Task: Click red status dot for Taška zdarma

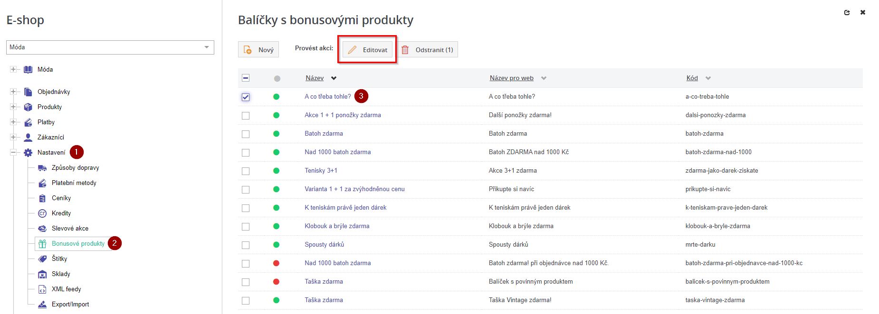Action: (277, 282)
